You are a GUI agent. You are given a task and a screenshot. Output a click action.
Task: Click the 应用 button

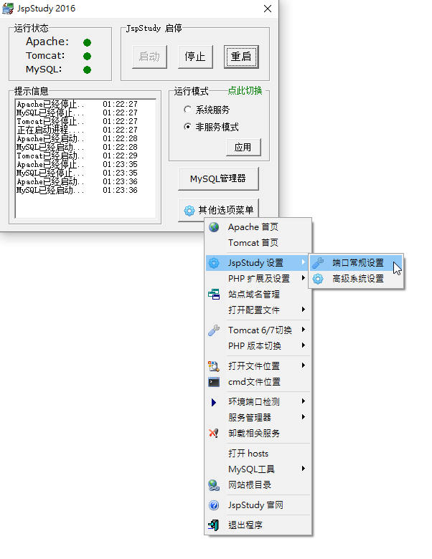coord(243,147)
